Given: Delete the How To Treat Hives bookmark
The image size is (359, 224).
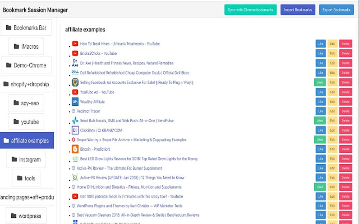Looking at the screenshot, I should pos(346,44).
